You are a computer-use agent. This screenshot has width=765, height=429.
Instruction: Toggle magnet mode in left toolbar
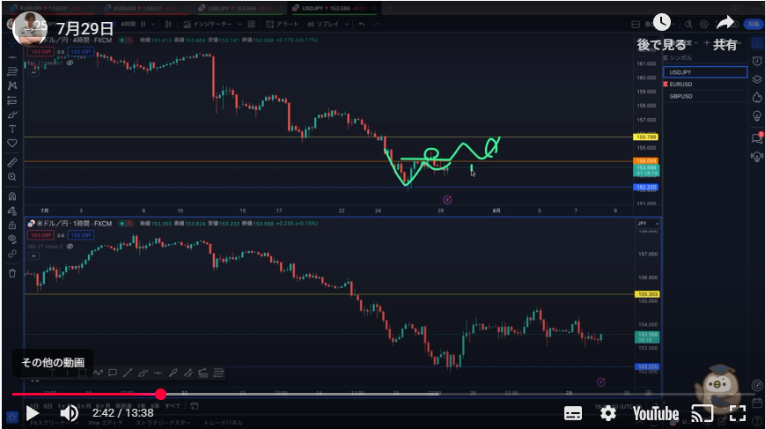coord(12,196)
